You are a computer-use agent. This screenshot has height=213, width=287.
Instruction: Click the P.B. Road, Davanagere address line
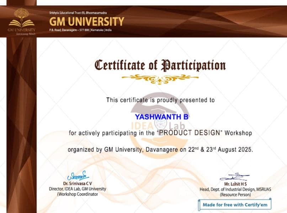(80, 30)
